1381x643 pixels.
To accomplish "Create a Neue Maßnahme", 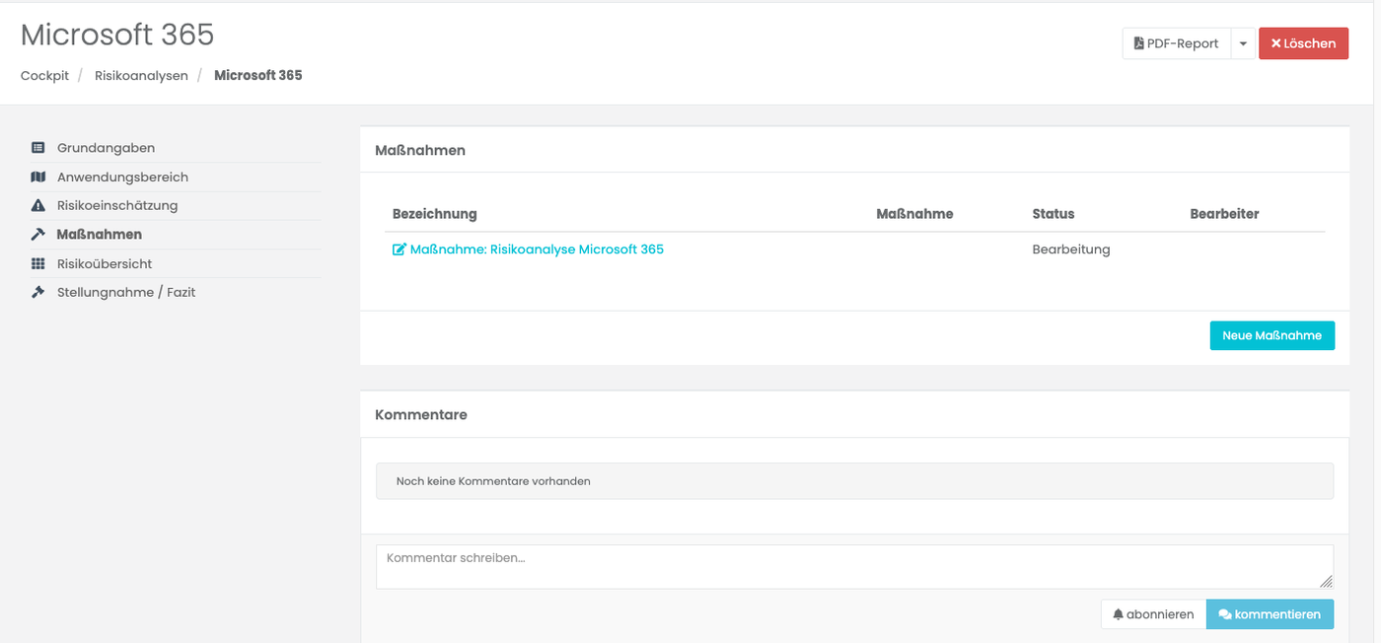I will point(1272,335).
